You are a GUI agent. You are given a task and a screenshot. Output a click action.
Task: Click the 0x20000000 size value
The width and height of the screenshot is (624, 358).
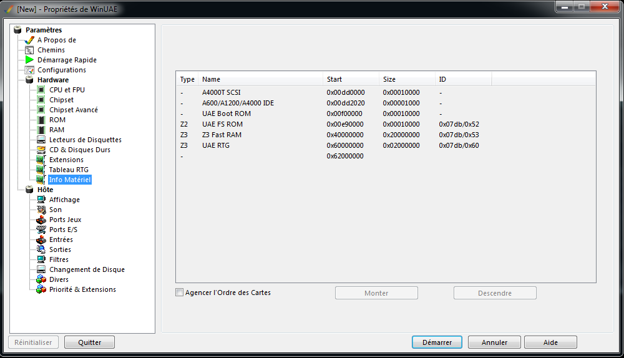[401, 135]
